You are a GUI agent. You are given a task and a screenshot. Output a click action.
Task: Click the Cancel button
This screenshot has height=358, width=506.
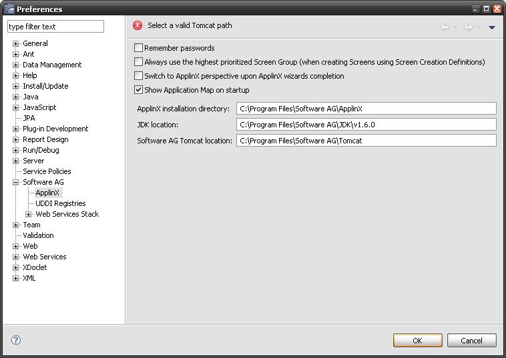(471, 340)
